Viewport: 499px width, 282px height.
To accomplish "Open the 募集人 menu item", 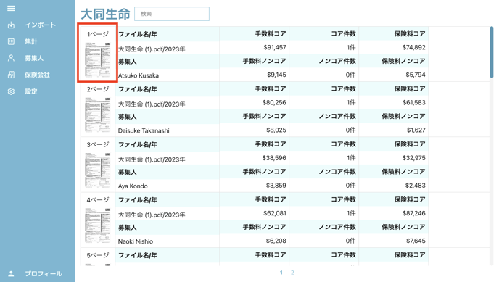I will [34, 58].
